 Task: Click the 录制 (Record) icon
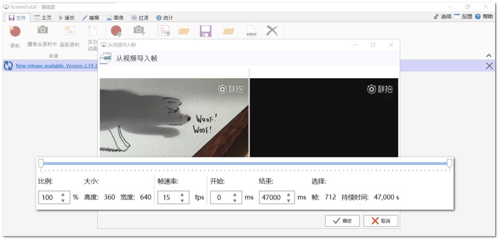click(15, 31)
